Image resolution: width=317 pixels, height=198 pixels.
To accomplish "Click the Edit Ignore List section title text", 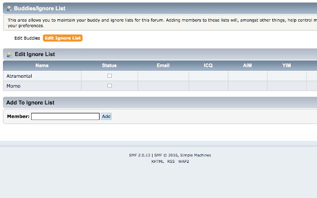I will [35, 54].
